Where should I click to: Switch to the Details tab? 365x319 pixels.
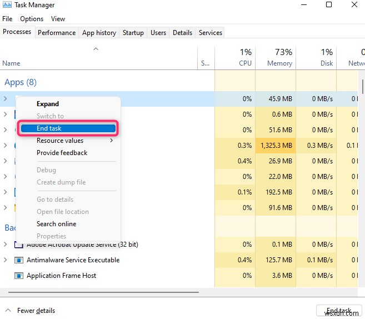[182, 33]
